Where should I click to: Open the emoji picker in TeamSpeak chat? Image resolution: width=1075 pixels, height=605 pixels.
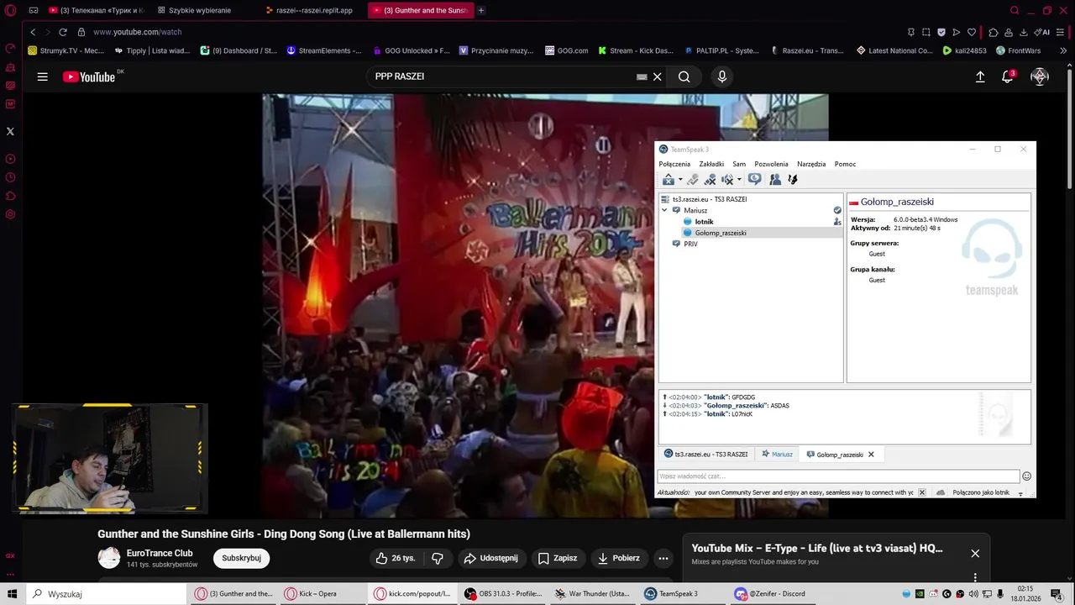pos(1026,476)
